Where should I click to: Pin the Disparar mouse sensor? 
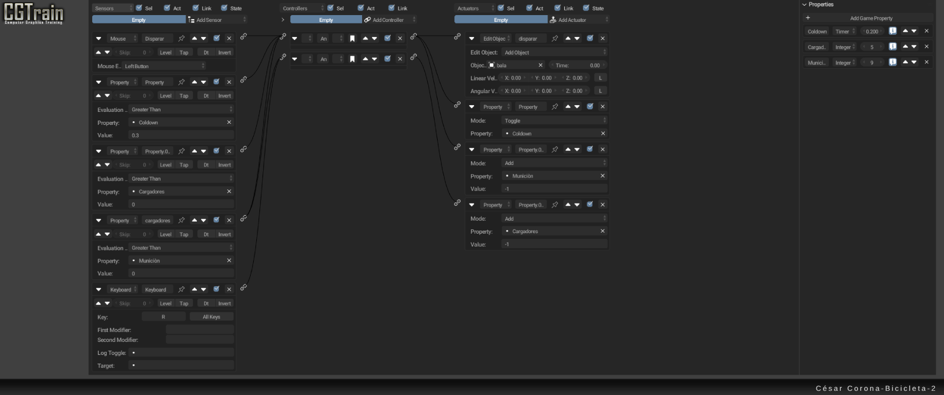(x=181, y=39)
